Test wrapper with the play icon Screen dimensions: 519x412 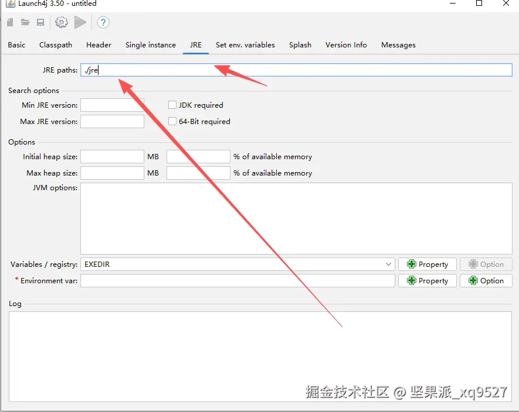(80, 22)
